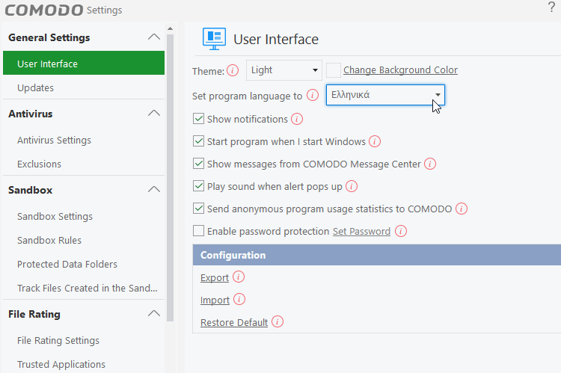This screenshot has width=561, height=373.
Task: Toggle Show messages from COMODO Message Center
Action: coord(198,164)
